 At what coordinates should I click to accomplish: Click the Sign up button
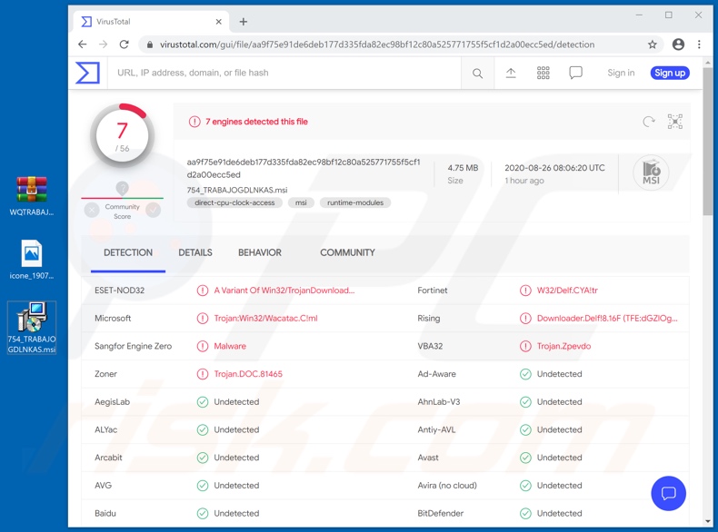[x=670, y=73]
